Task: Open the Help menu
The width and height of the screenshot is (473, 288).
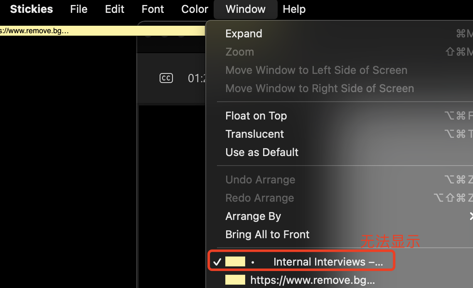Action: [294, 9]
